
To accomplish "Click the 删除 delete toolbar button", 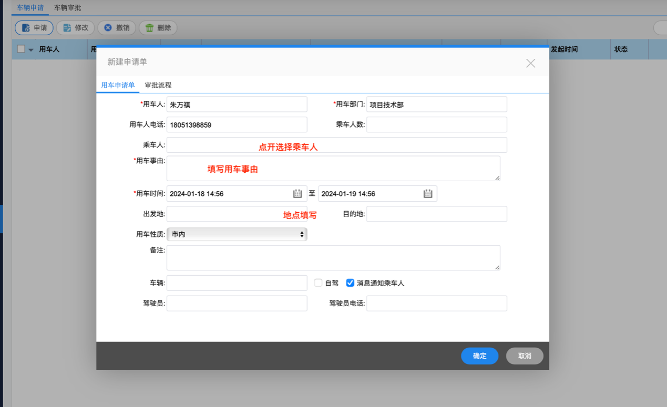I will pyautogui.click(x=158, y=28).
